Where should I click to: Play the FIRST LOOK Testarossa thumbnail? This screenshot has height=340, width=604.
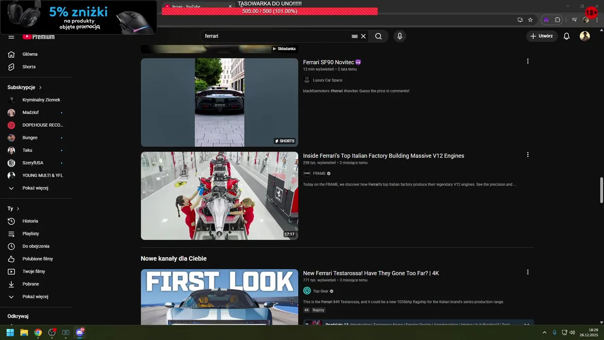[x=219, y=297]
